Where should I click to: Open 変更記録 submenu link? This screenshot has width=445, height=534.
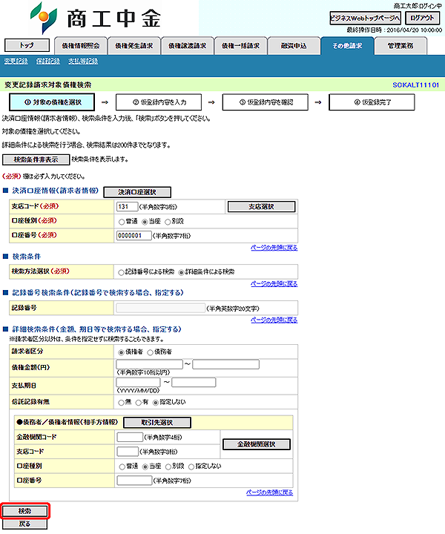16,61
